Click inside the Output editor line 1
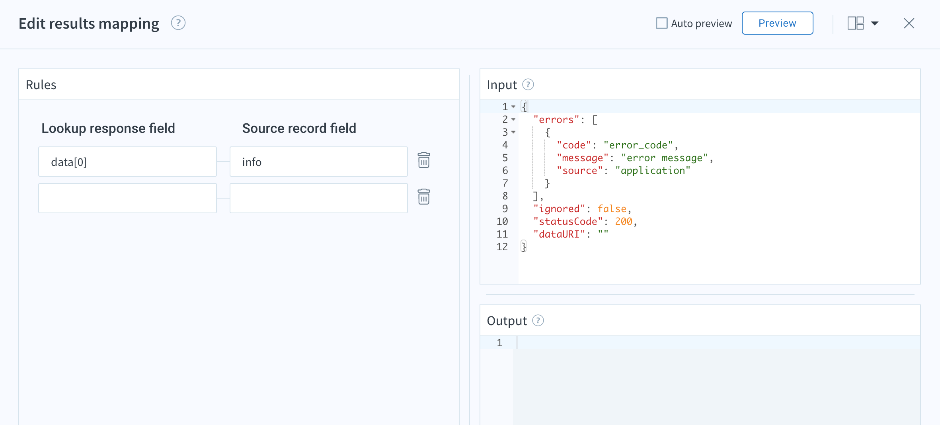This screenshot has height=425, width=940. [x=716, y=343]
